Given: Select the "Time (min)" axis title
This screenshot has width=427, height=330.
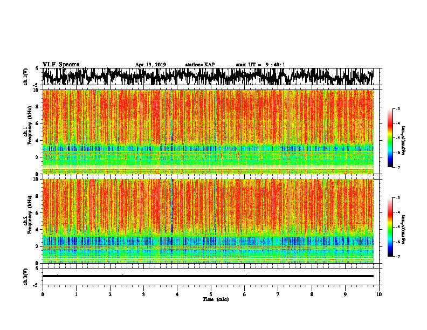Looking at the screenshot, I should pyautogui.click(x=216, y=299).
